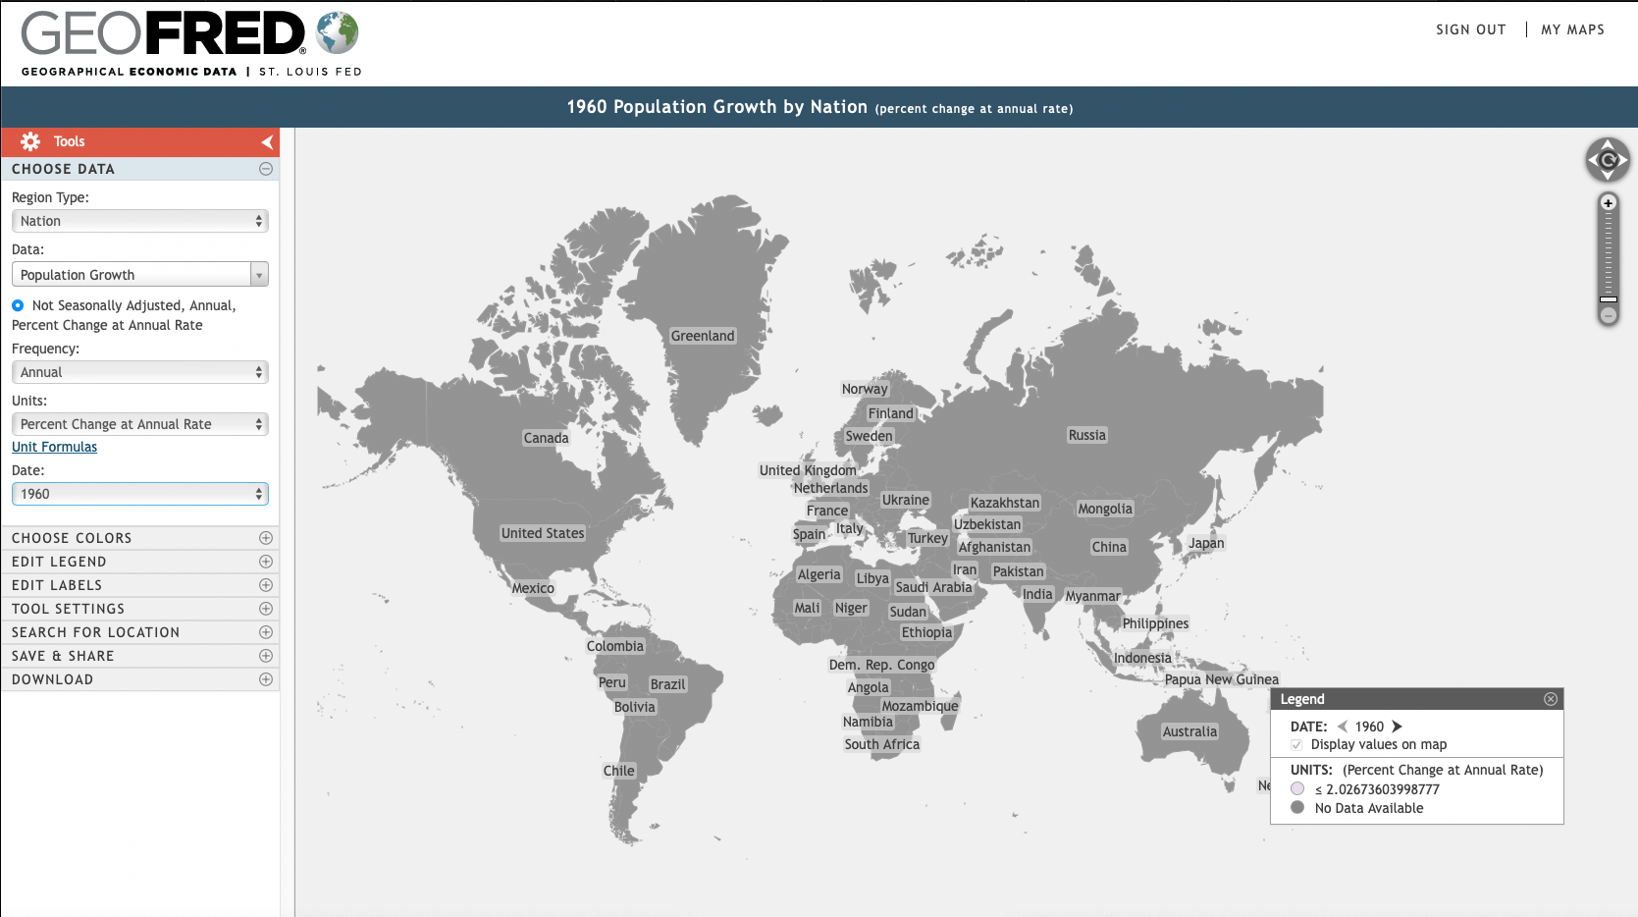The width and height of the screenshot is (1638, 917).
Task: Click the South Africa map label
Action: [x=882, y=744]
